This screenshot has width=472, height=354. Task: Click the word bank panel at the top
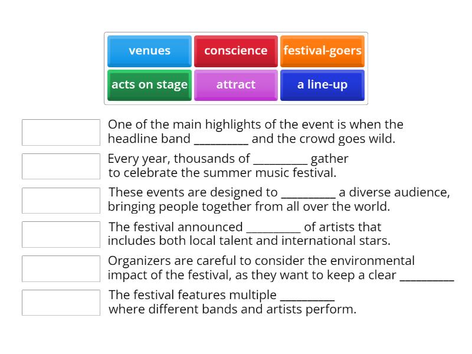click(235, 68)
